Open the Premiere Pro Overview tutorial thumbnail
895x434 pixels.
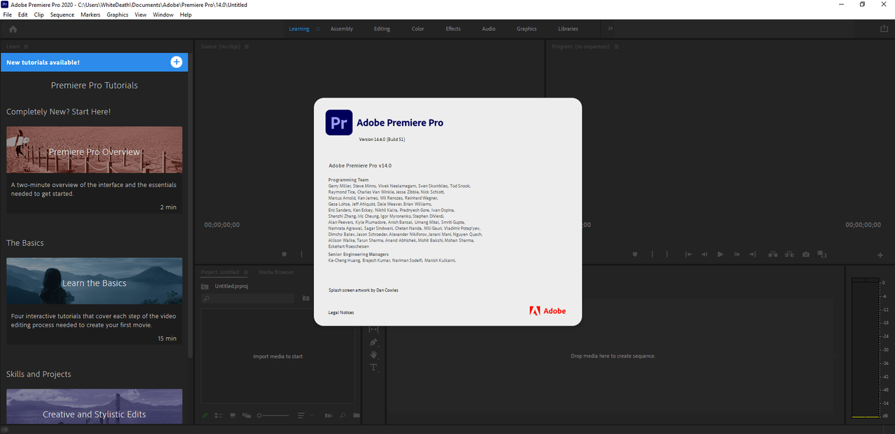[94, 149]
